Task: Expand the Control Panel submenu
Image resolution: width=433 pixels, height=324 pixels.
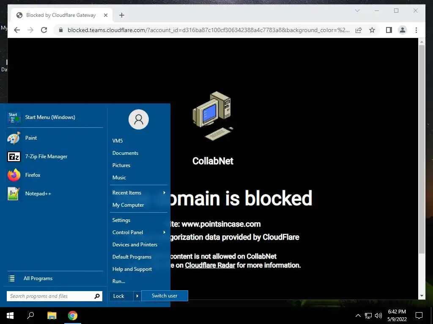Action: click(139, 232)
